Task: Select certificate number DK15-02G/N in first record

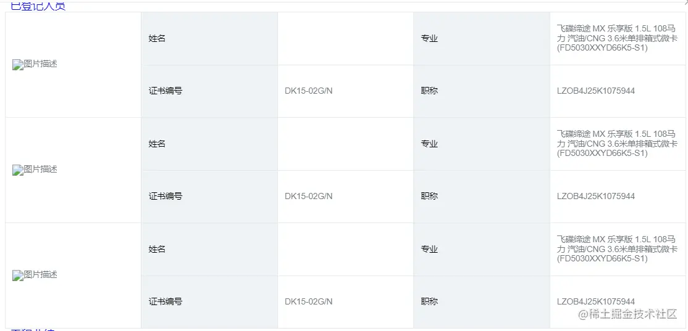Action: (308, 91)
